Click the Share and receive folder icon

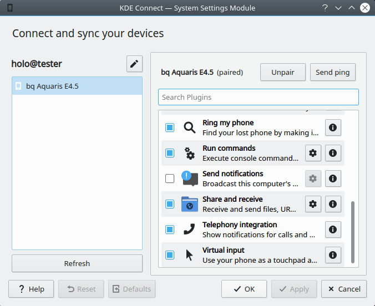(189, 204)
